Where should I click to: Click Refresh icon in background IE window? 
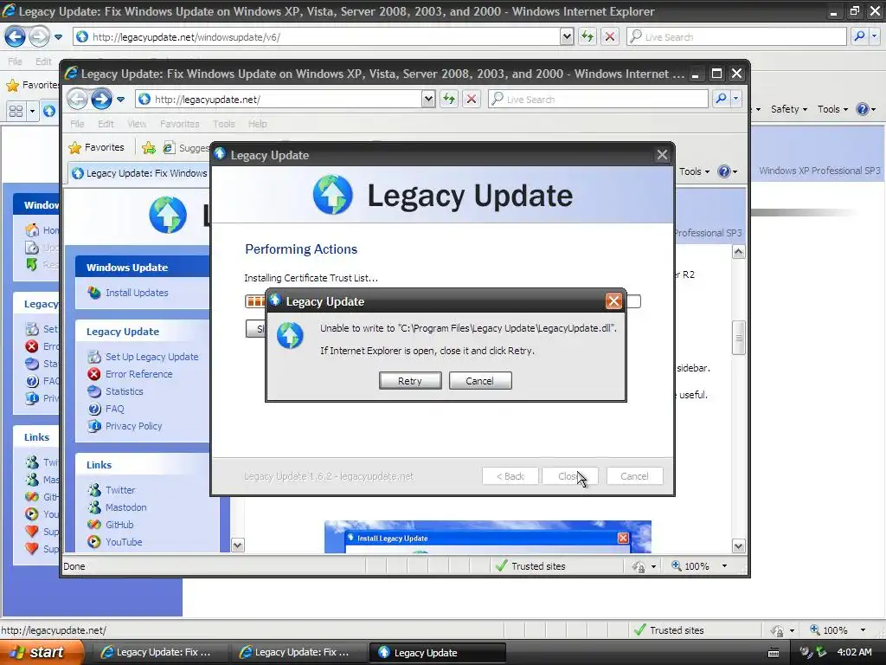[587, 36]
